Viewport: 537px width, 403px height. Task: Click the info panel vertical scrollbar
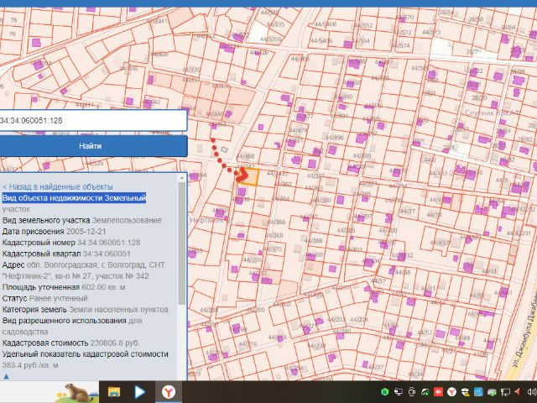pos(183,243)
